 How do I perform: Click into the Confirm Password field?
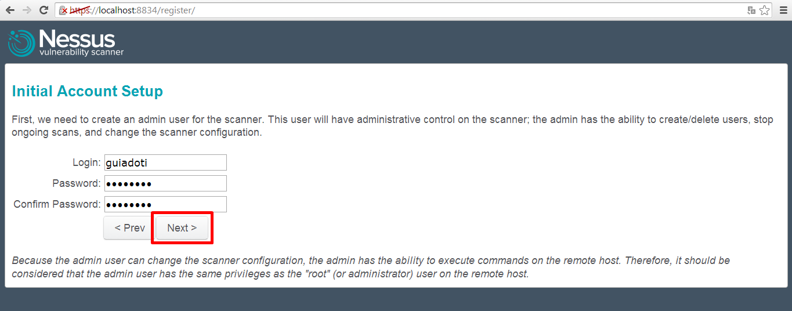(x=165, y=204)
